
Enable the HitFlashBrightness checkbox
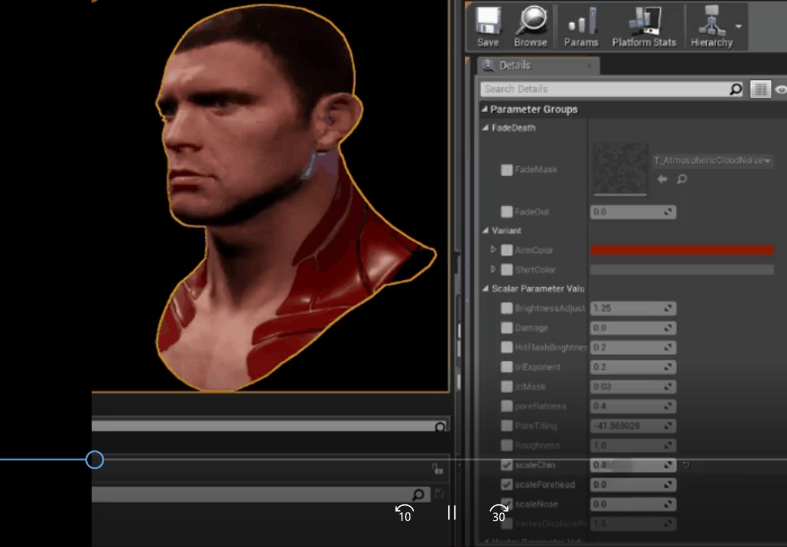tap(506, 348)
